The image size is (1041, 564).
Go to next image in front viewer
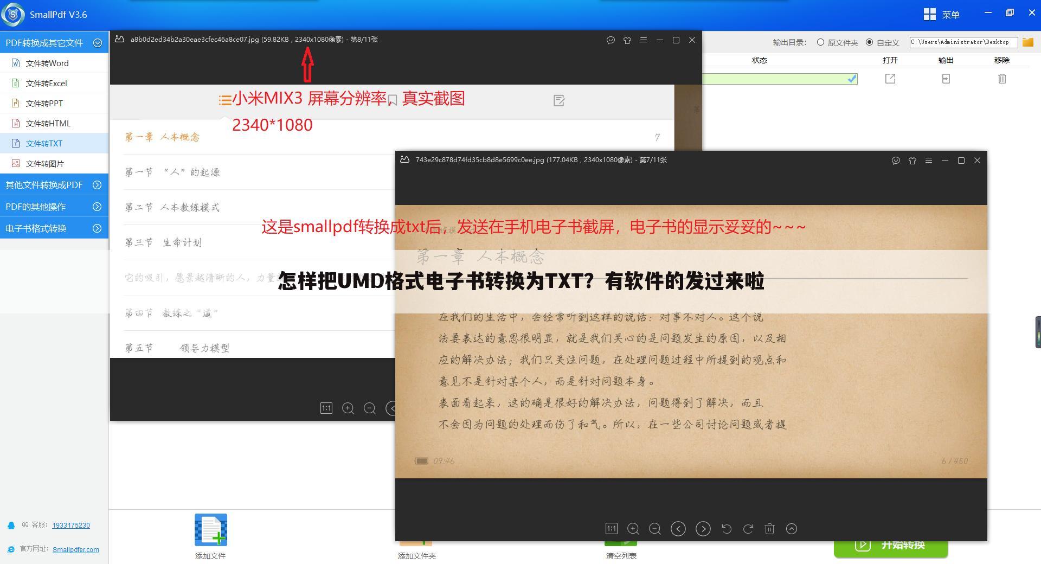[703, 528]
